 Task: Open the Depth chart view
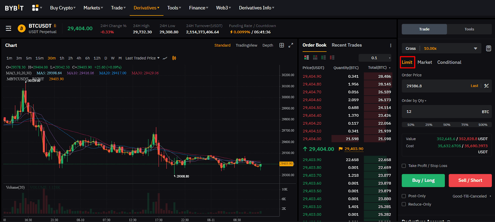[268, 45]
